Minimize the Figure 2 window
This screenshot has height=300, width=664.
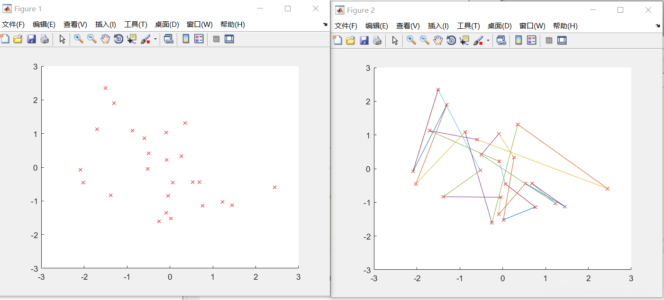point(592,10)
